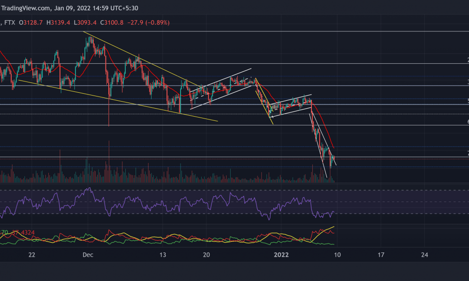Screen dimensions: 469x281
Task: Click the open price value O3128.7
Action: (x=31, y=22)
